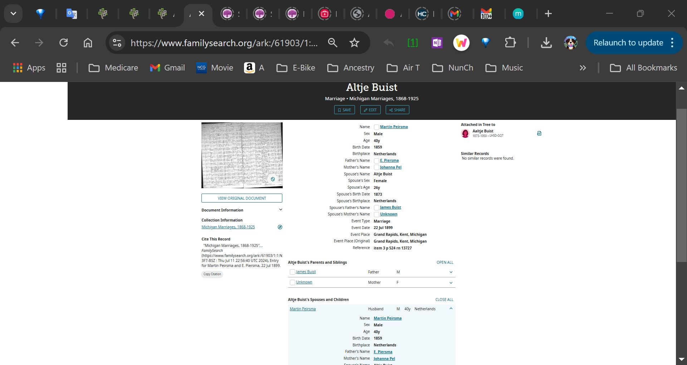Show more bookmarks with the chevron
The image size is (687, 365).
coord(583,68)
